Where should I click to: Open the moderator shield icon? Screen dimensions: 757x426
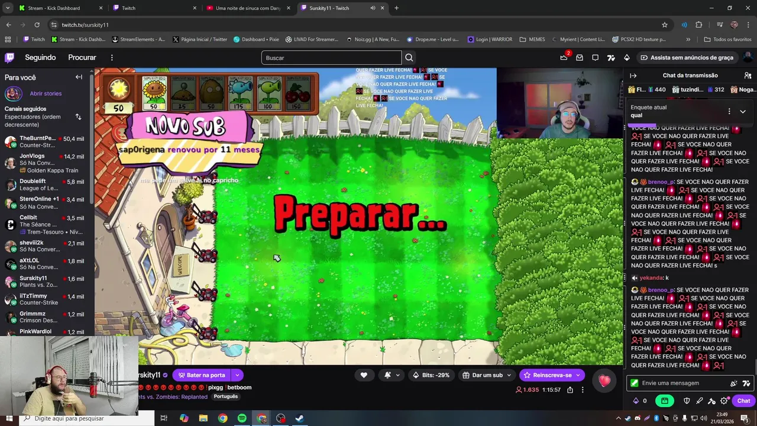click(x=687, y=401)
